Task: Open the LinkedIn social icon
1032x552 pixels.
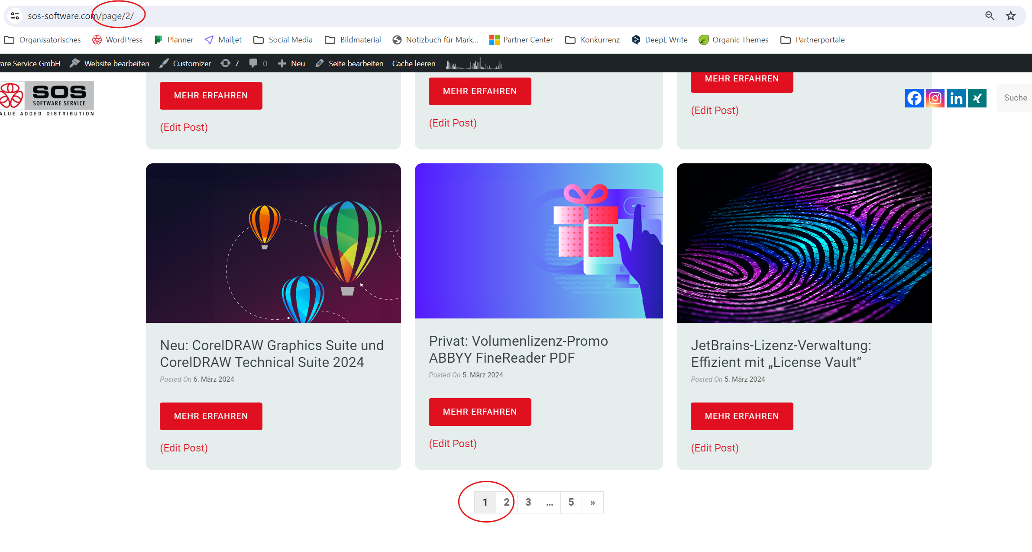Action: tap(956, 98)
